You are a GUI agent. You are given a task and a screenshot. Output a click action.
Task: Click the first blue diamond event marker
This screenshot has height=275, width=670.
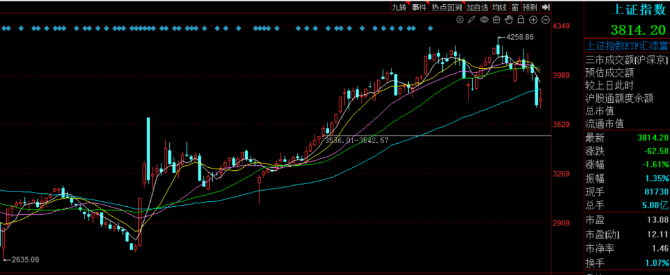(x=4, y=28)
